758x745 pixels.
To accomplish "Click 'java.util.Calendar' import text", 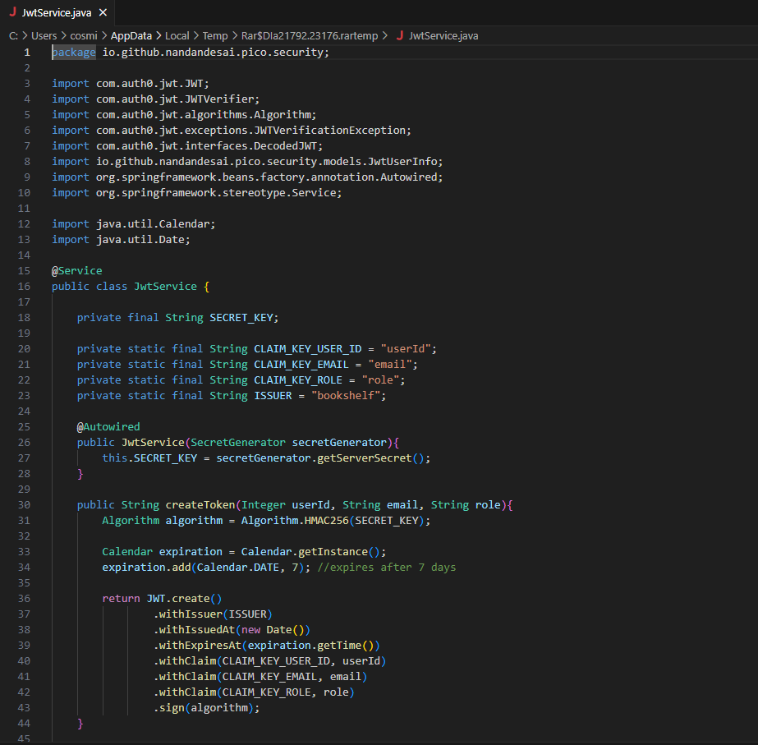I will point(153,224).
